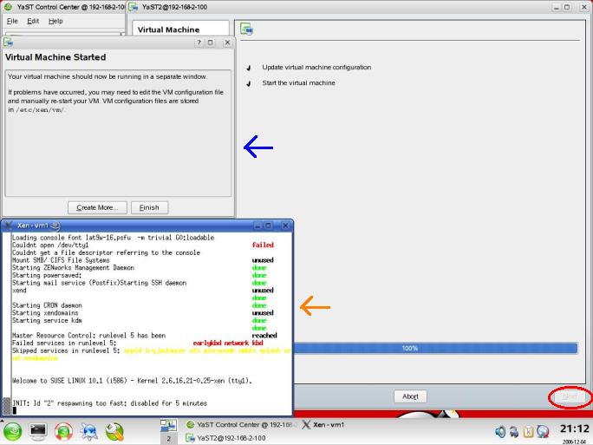
Task: Click the Virtual Machine heading in YaST2
Action: (168, 29)
